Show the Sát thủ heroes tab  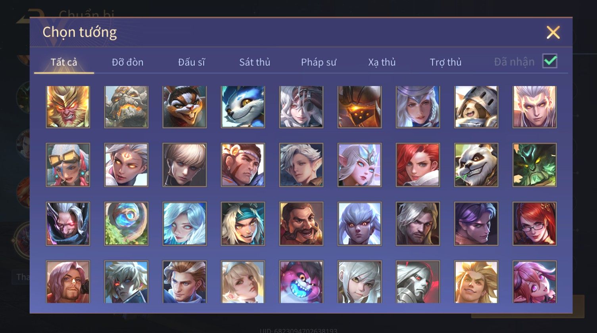coord(255,62)
